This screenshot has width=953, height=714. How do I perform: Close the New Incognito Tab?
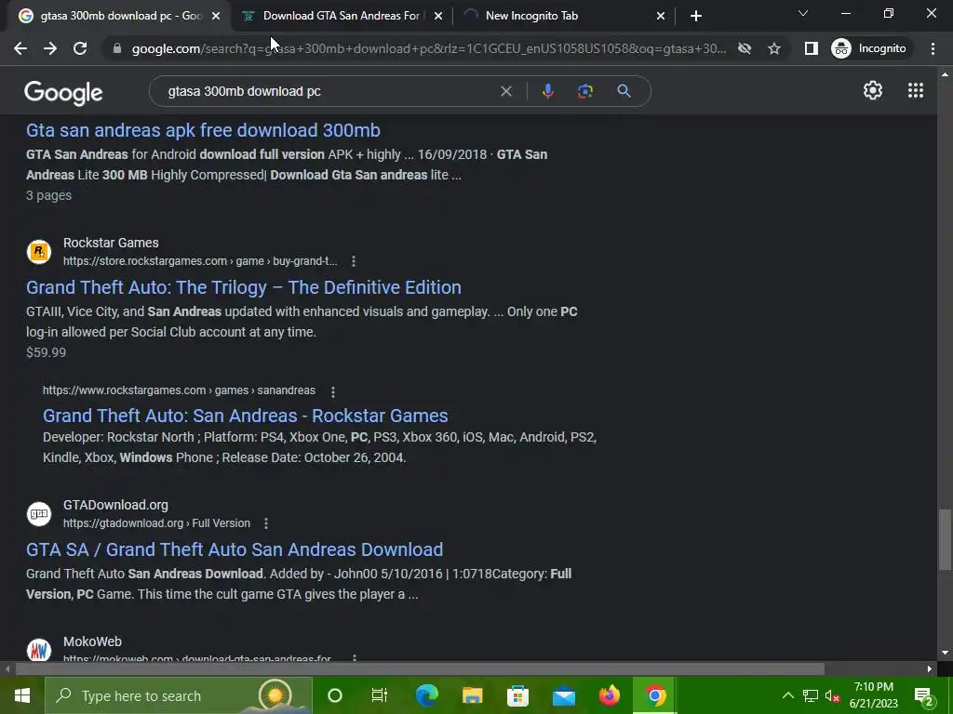pos(661,16)
